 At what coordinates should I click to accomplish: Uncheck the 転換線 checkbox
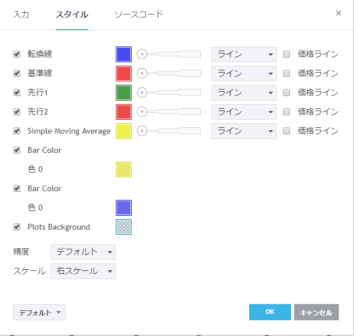(17, 55)
